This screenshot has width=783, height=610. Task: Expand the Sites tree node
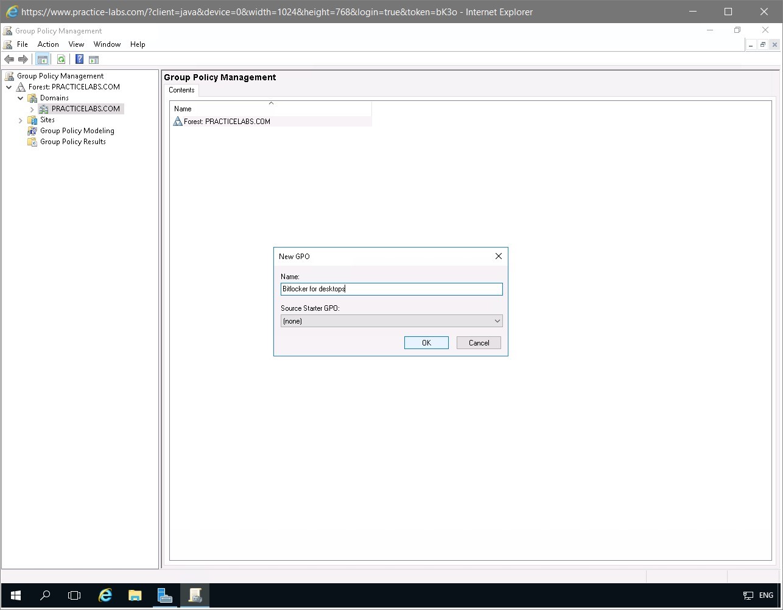(x=20, y=120)
